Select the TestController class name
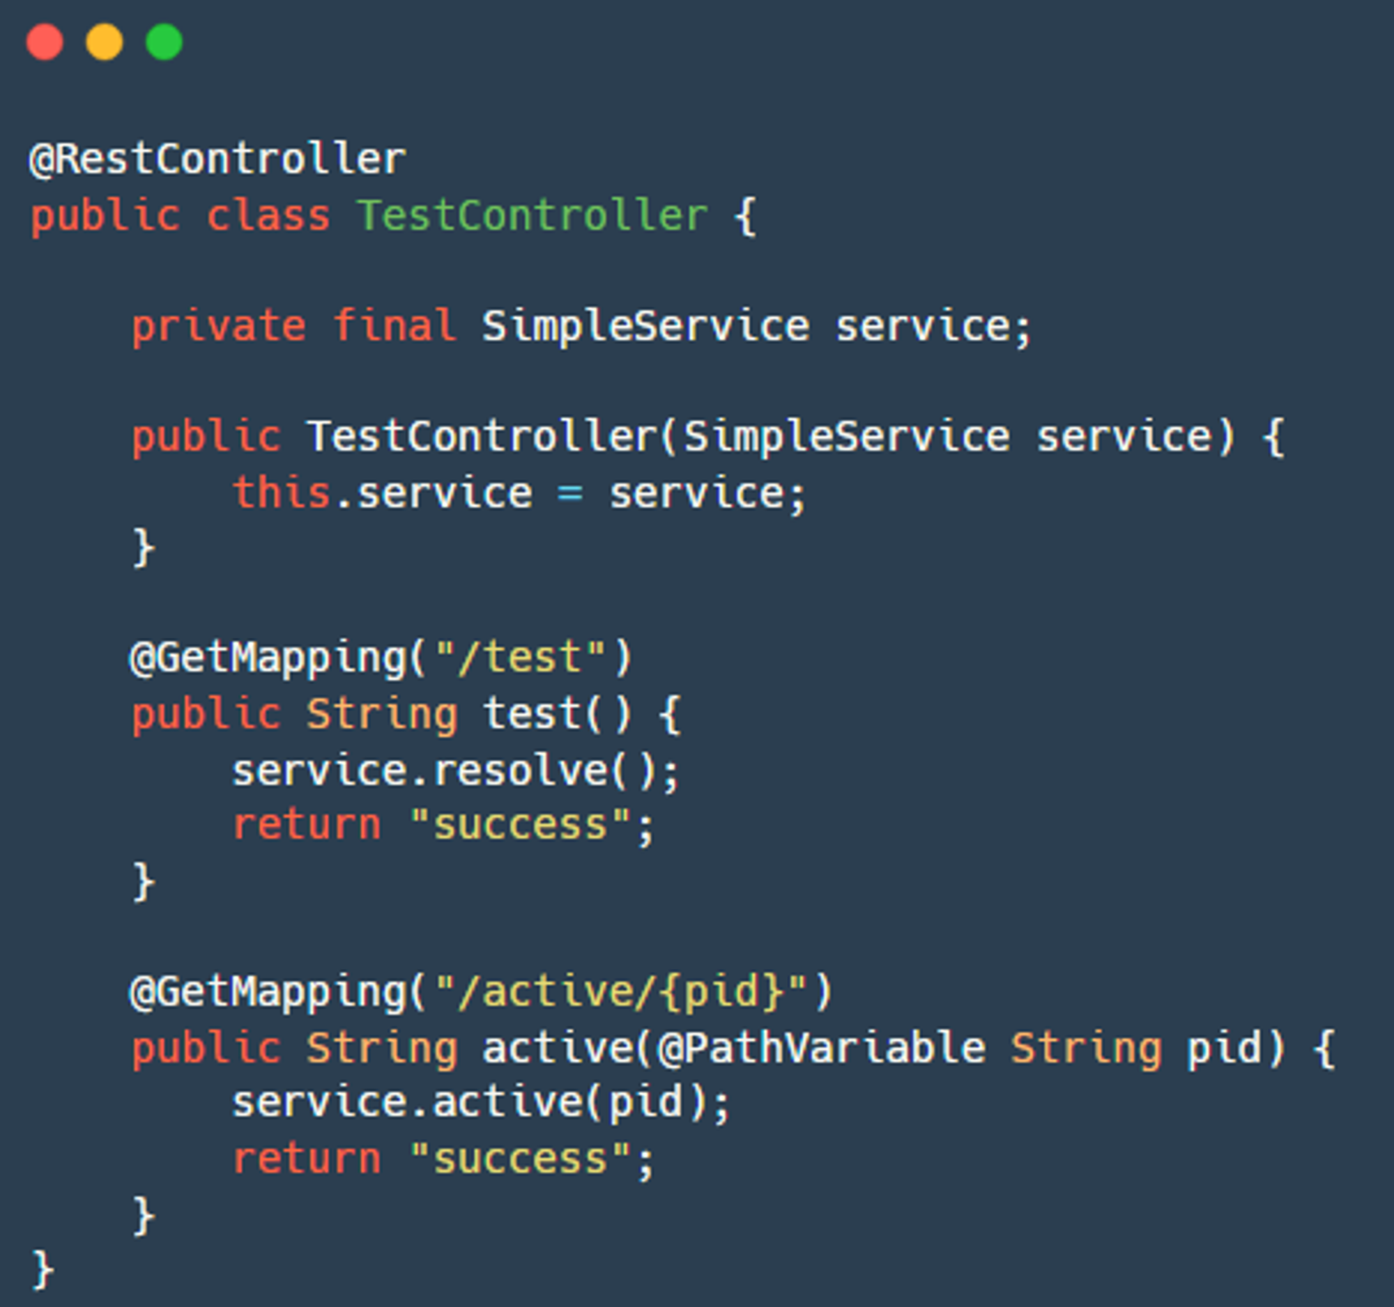Viewport: 1394px width, 1307px height. [533, 215]
